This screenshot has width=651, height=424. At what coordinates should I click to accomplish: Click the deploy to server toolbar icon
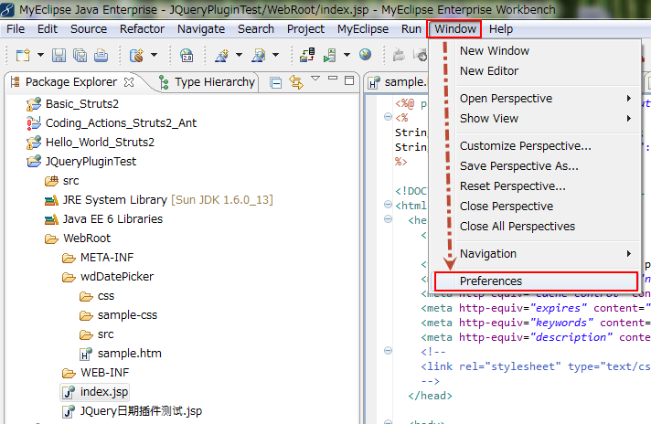[x=307, y=55]
